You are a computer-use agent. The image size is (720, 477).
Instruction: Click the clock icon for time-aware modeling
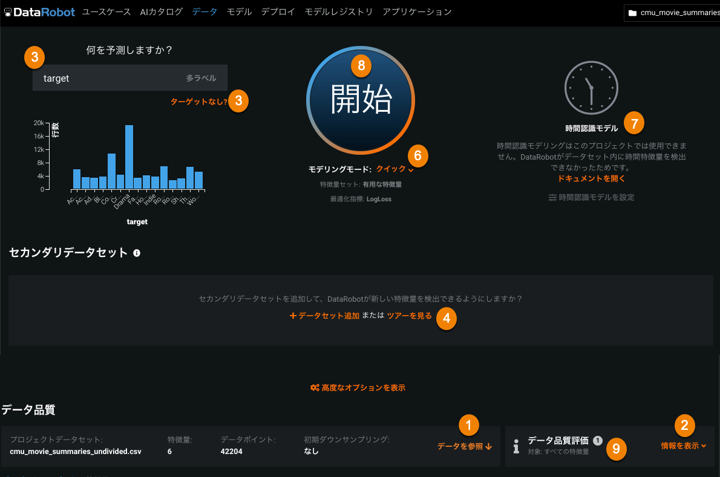tap(591, 87)
